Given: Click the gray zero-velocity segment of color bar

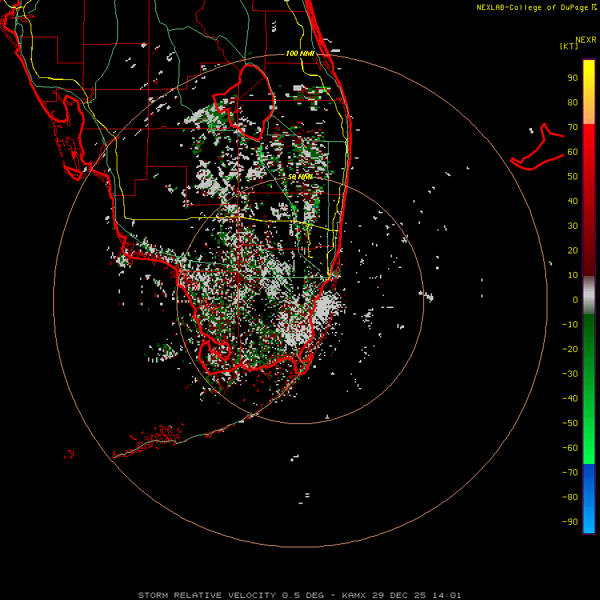Looking at the screenshot, I should click(589, 295).
